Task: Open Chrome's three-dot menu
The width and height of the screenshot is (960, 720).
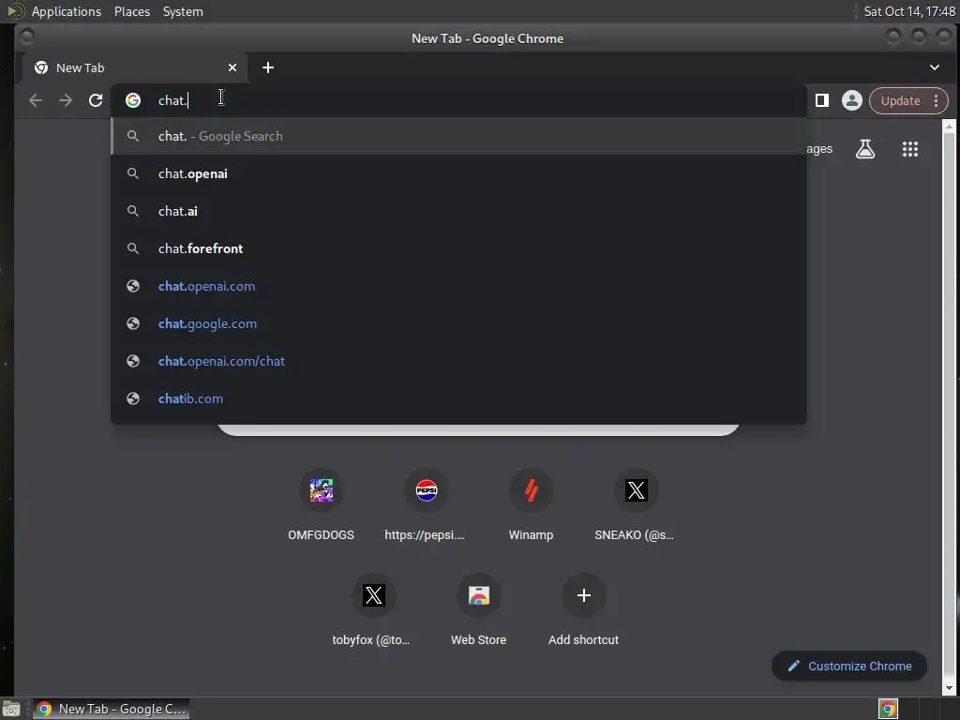Action: coord(937,100)
